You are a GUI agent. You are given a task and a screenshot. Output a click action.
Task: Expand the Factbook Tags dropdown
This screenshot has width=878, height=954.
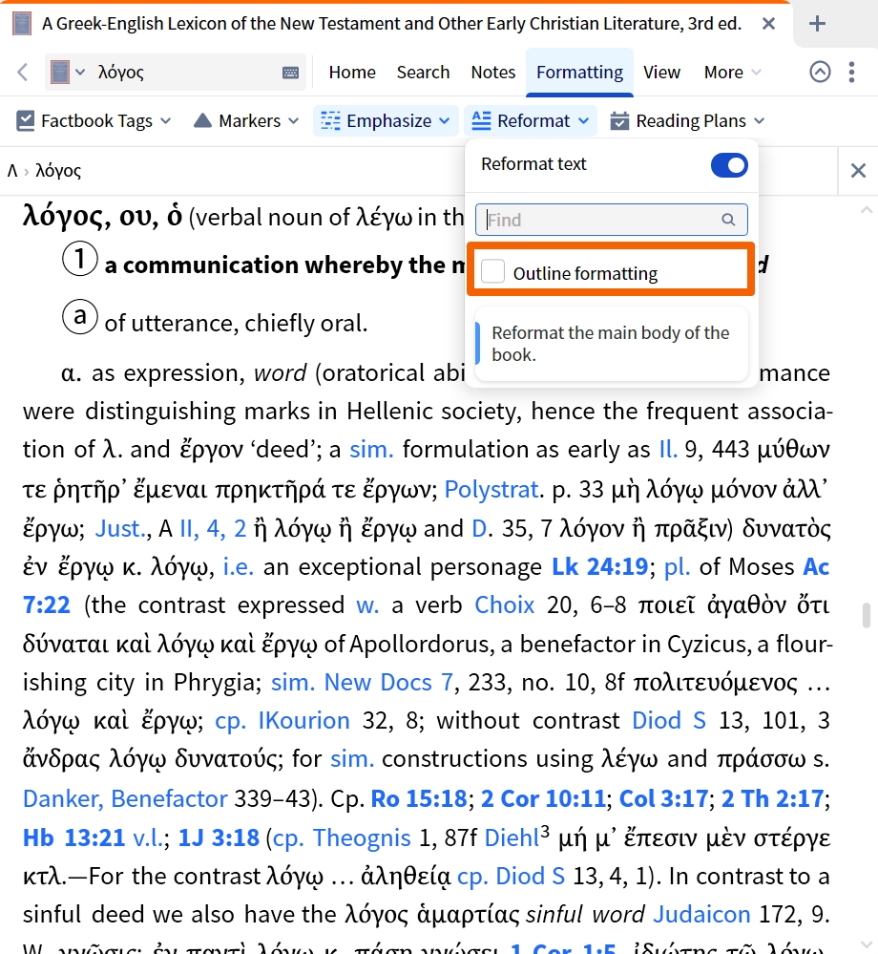(x=165, y=121)
